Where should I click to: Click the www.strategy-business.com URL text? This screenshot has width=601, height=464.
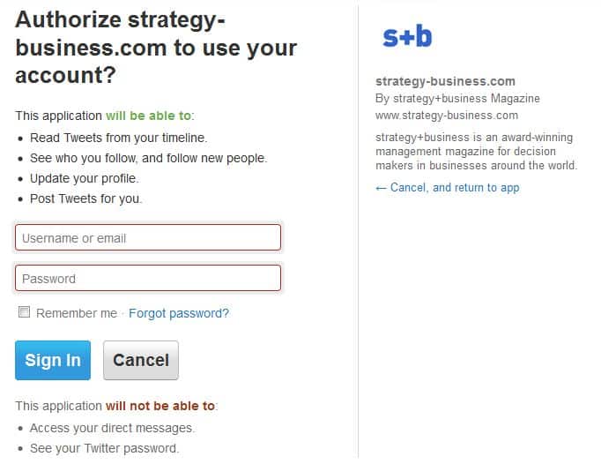447,116
